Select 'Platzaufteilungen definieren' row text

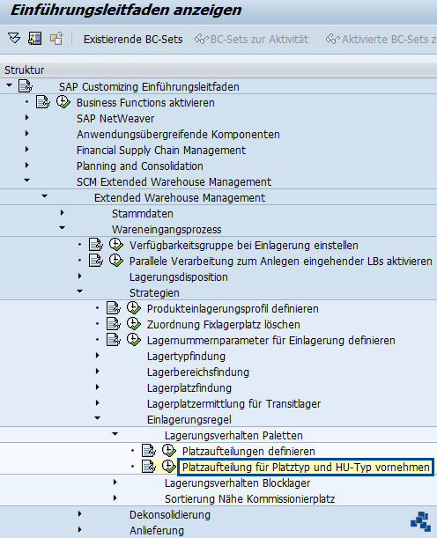[x=248, y=451]
